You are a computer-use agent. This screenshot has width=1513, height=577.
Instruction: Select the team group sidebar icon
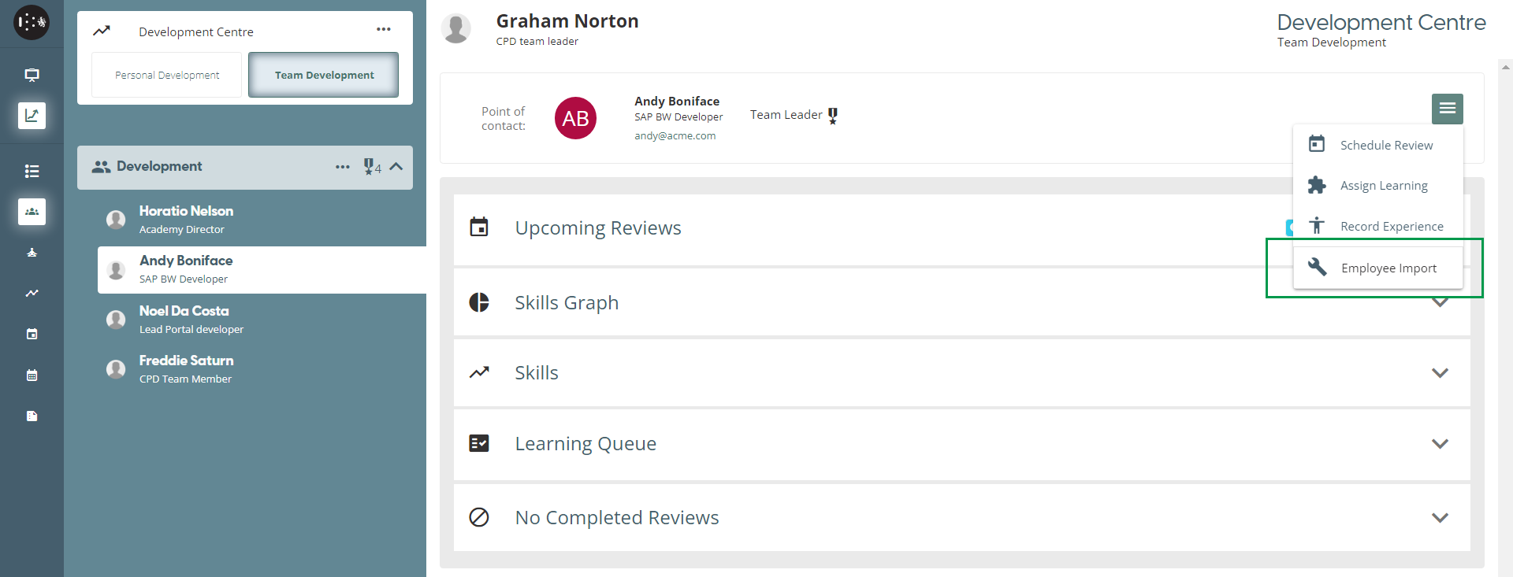click(32, 212)
